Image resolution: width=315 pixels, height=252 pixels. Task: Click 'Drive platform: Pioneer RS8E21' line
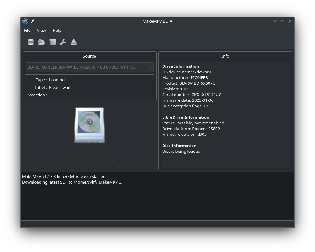pos(192,129)
